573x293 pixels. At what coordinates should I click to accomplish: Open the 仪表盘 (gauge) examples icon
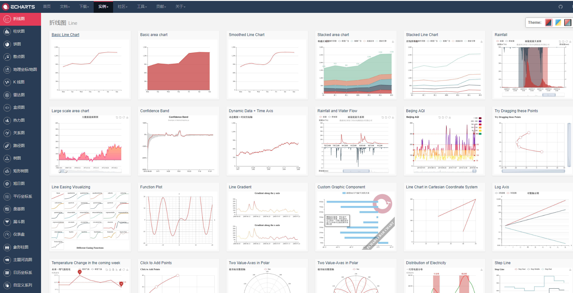pos(7,234)
